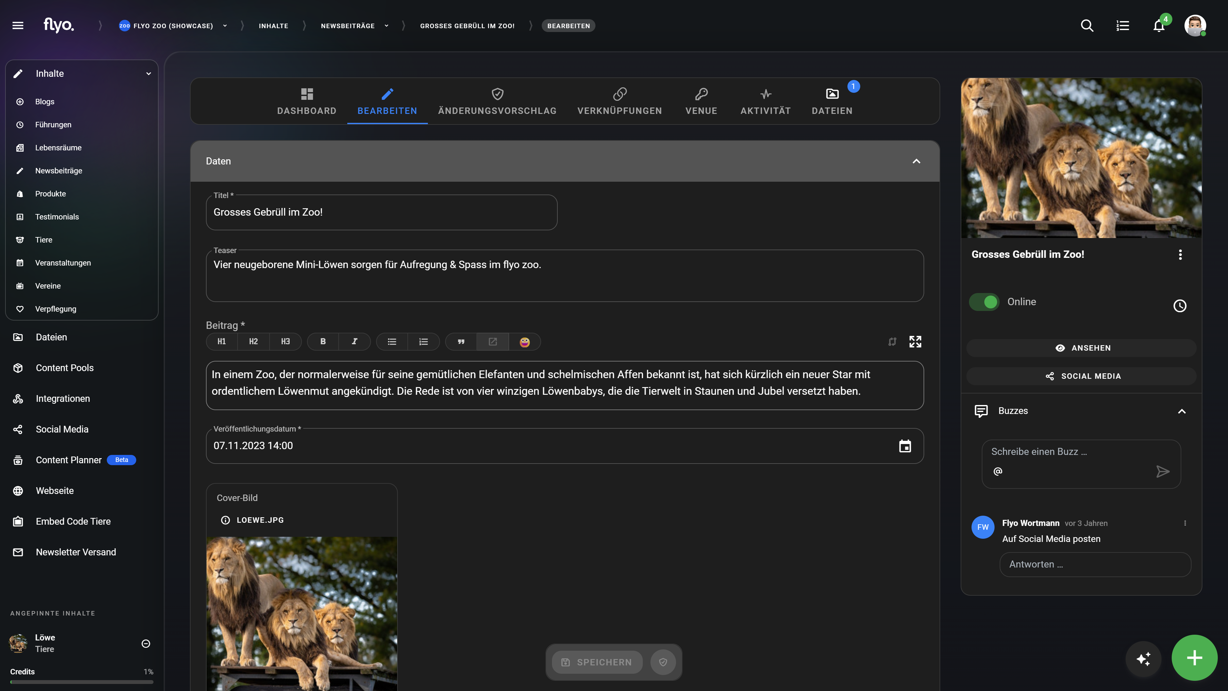Switch to the Dashboard tab
The width and height of the screenshot is (1228, 691).
click(x=307, y=101)
